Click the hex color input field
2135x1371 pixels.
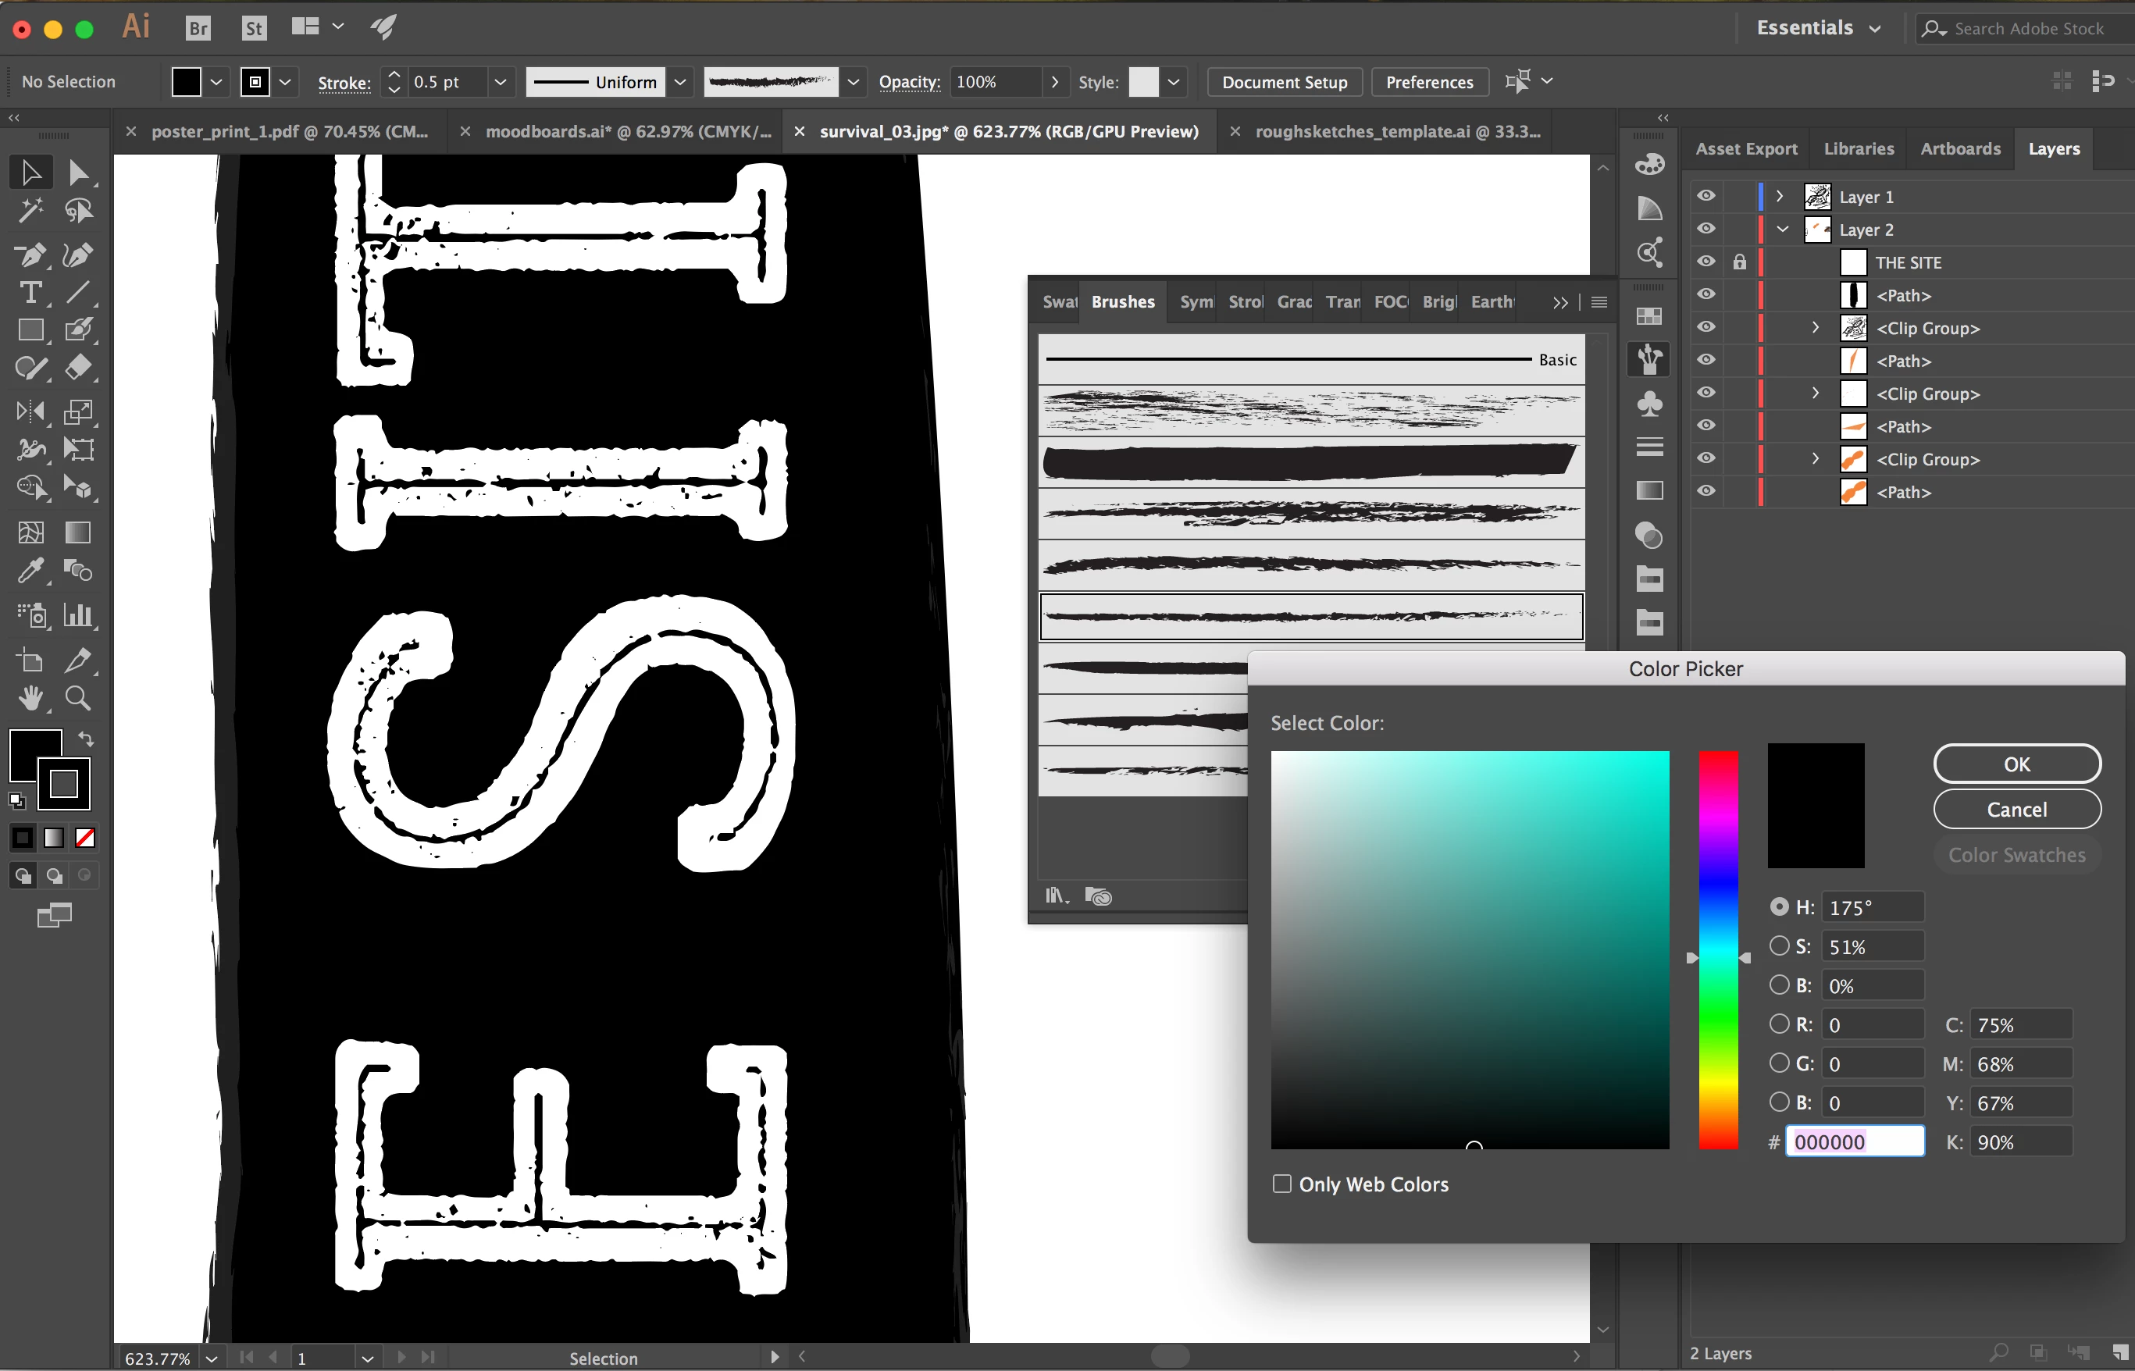tap(1855, 1142)
